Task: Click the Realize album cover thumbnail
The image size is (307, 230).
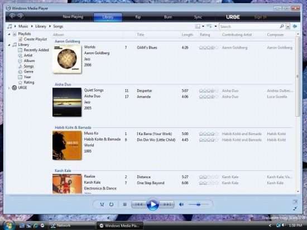Action: coord(67,184)
